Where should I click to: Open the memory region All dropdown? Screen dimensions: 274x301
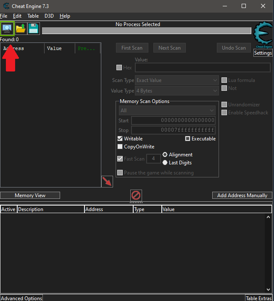(167, 111)
